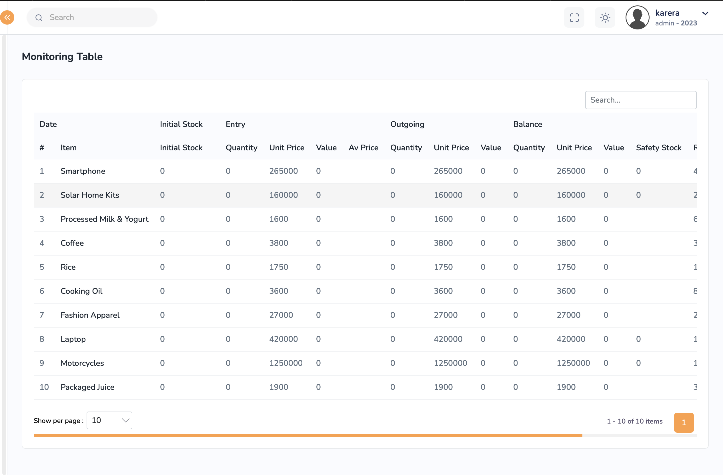Go to pagination page 1
Viewport: 723px width, 475px height.
click(684, 422)
